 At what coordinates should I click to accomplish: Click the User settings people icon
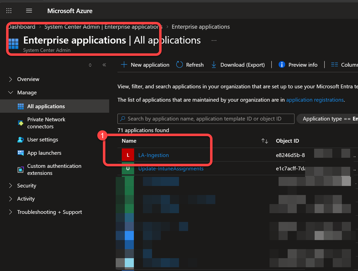click(21, 140)
